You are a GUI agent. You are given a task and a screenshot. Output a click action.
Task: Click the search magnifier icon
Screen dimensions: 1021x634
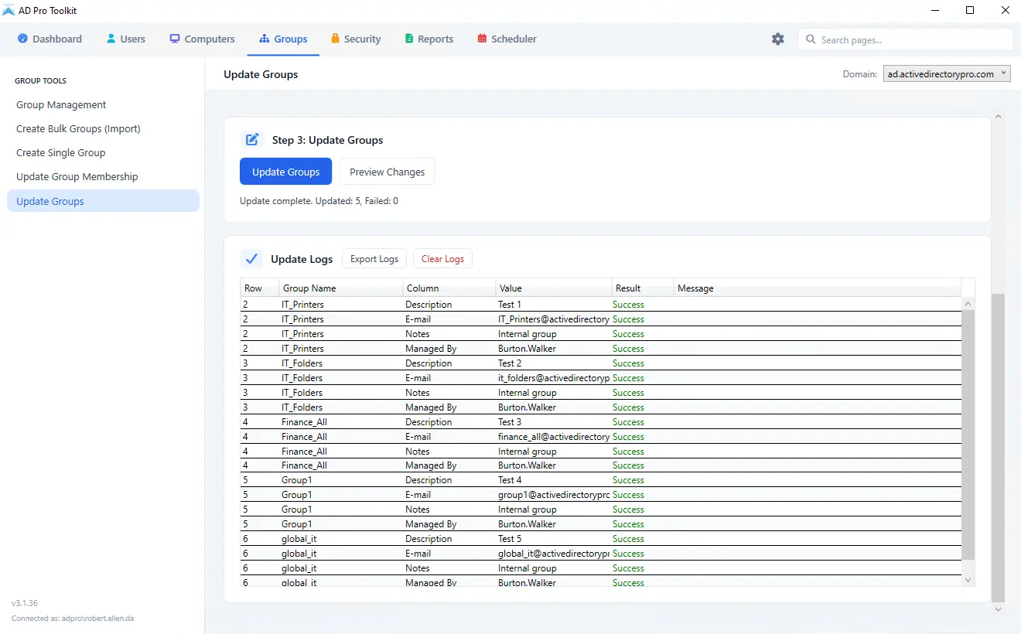pyautogui.click(x=811, y=39)
